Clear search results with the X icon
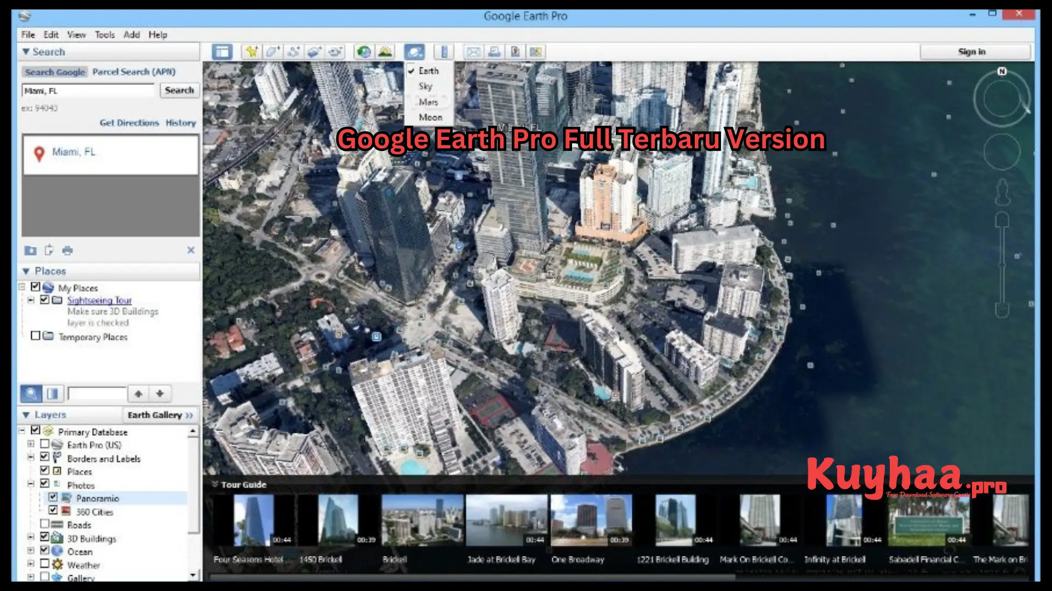Image resolution: width=1052 pixels, height=591 pixels. 191,250
